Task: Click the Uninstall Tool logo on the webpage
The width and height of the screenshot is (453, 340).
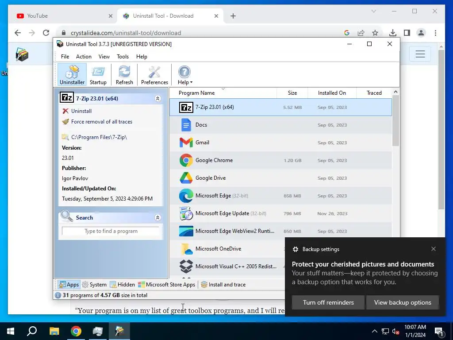Action: (22, 54)
